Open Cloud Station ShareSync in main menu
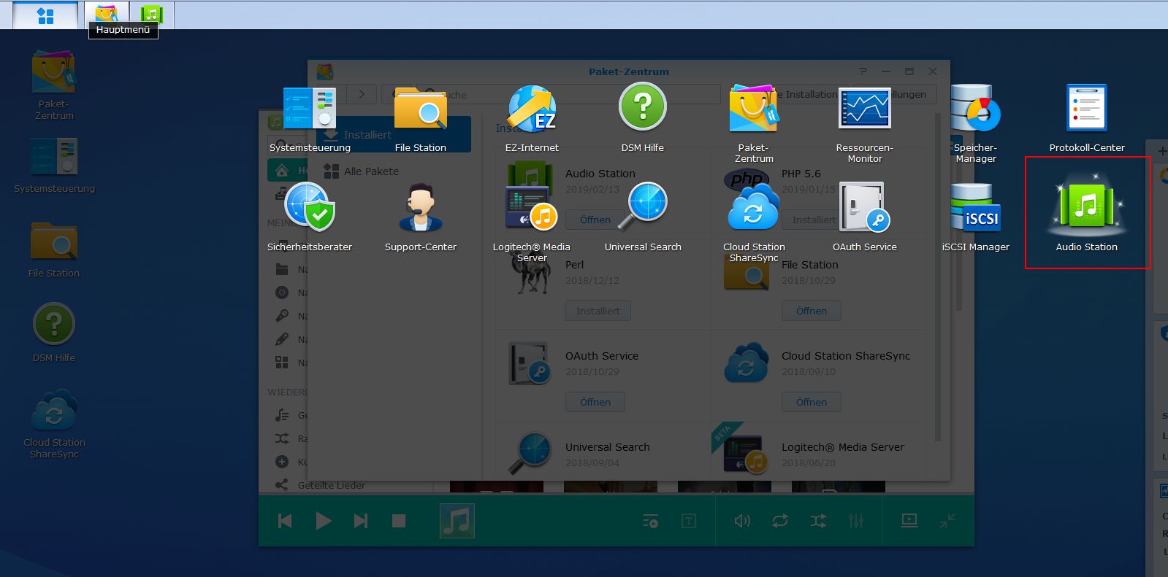 [x=754, y=222]
